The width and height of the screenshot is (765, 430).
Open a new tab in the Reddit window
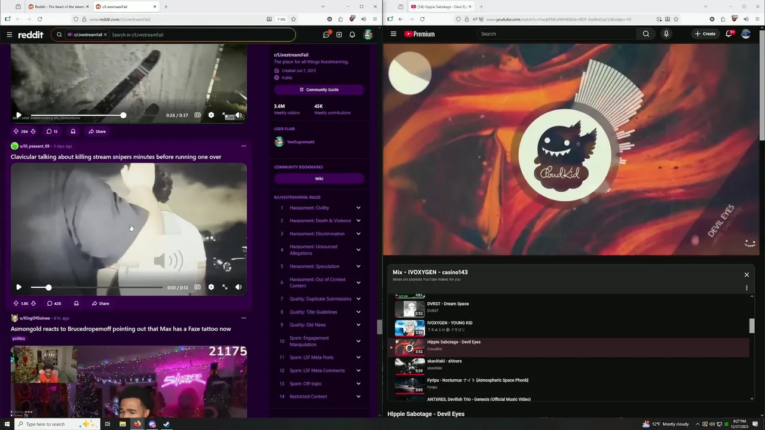(x=166, y=7)
